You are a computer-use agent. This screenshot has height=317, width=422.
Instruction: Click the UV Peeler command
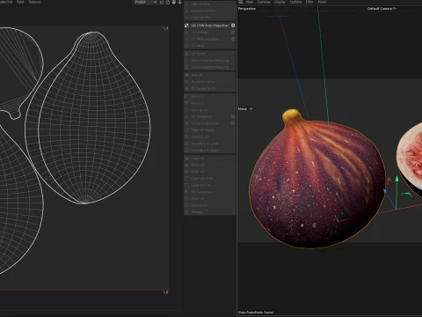pyautogui.click(x=210, y=54)
